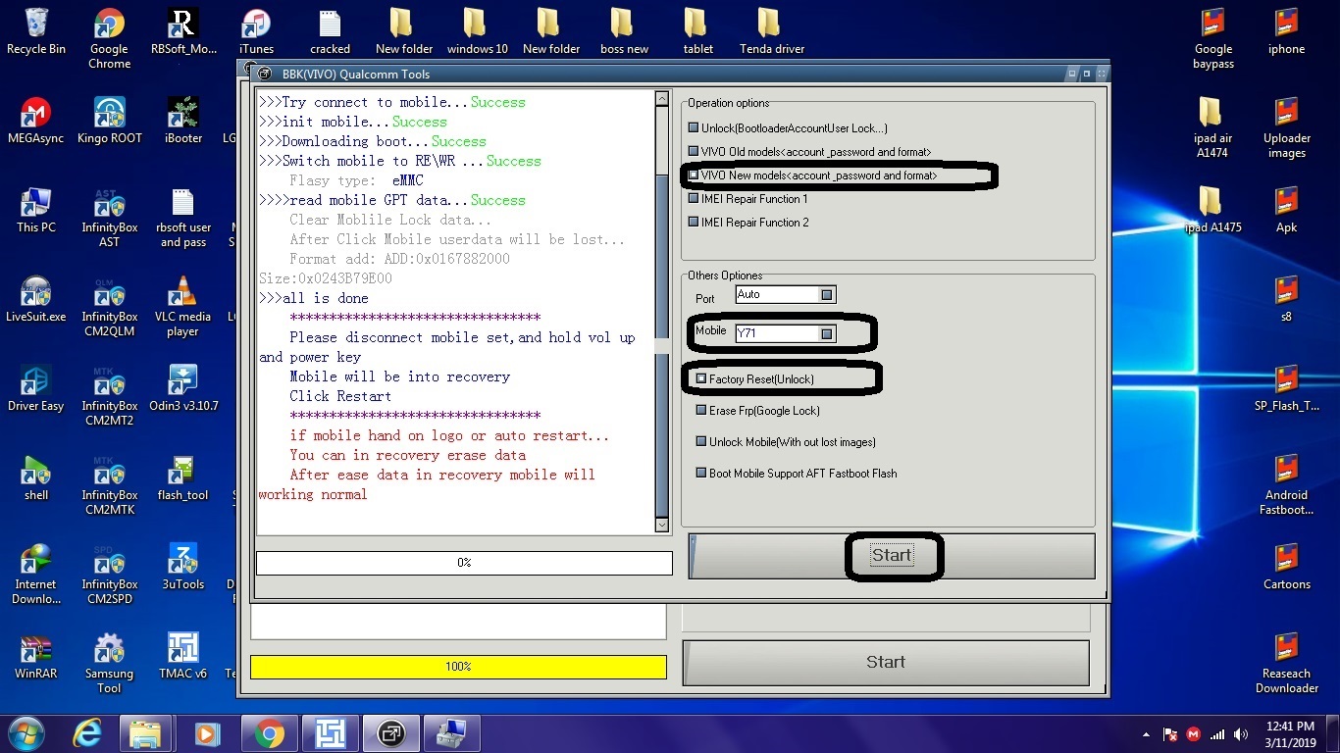Open the ipad air A1474 folder

1213,128
